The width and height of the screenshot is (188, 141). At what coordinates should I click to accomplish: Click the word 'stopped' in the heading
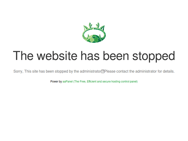point(154,56)
